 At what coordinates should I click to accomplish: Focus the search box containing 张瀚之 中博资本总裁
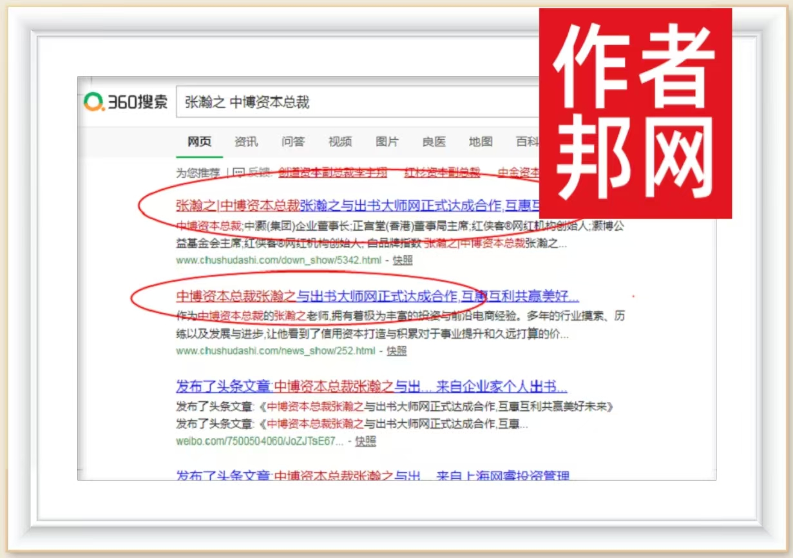pyautogui.click(x=354, y=102)
